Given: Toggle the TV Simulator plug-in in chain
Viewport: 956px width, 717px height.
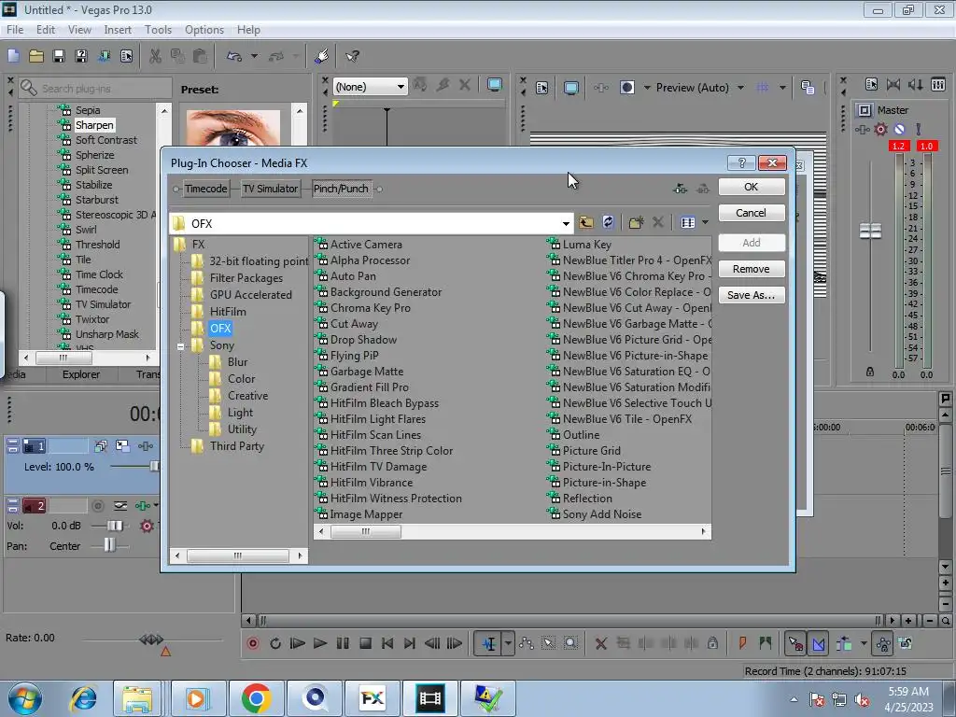Looking at the screenshot, I should point(270,189).
